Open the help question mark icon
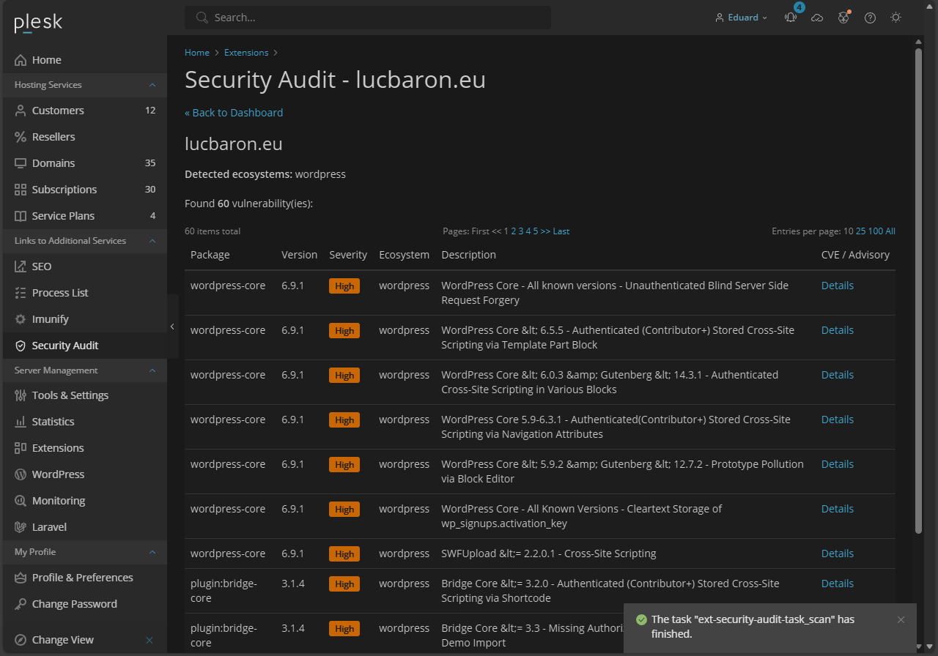Screen dimensions: 938x656 click(869, 17)
